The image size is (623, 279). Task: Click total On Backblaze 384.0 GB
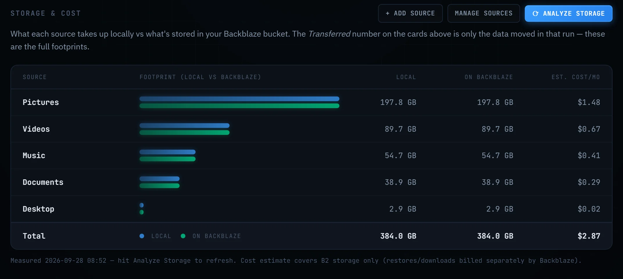click(x=495, y=236)
